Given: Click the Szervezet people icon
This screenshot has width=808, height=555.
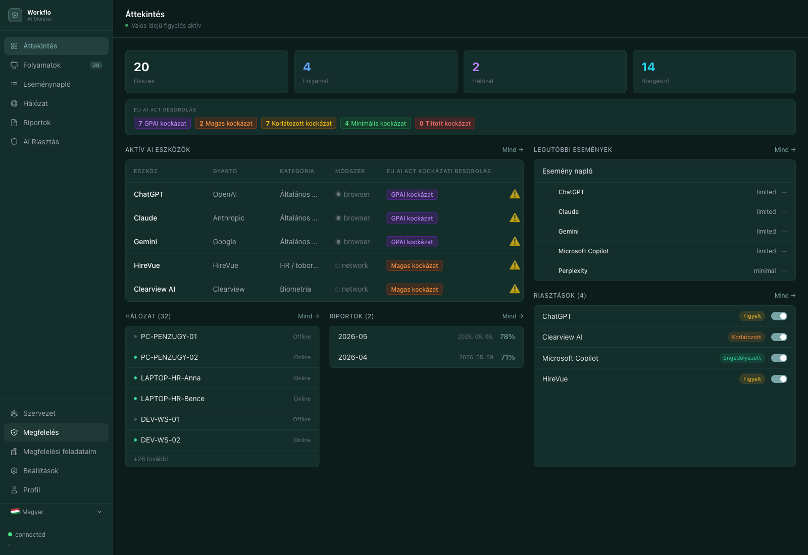Looking at the screenshot, I should pyautogui.click(x=14, y=413).
